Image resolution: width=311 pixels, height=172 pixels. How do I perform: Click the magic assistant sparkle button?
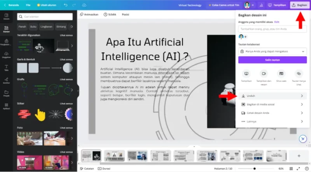point(303,139)
